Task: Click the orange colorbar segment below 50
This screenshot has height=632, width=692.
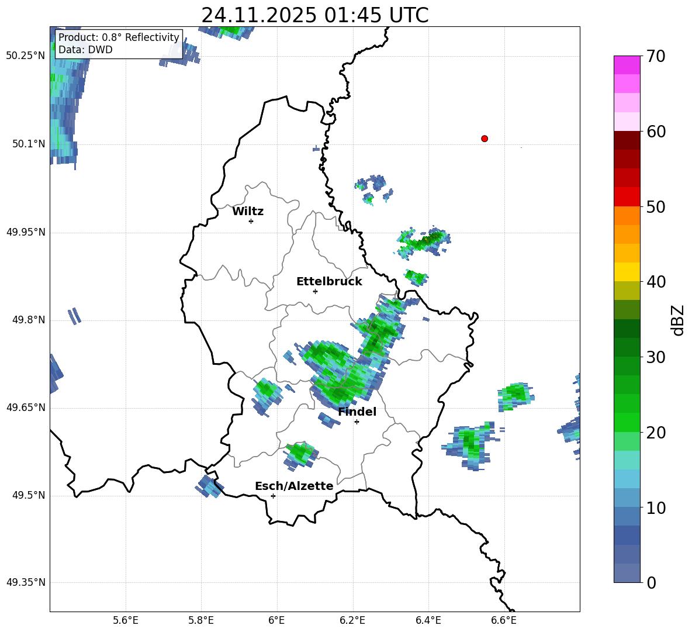Action: 627,216
